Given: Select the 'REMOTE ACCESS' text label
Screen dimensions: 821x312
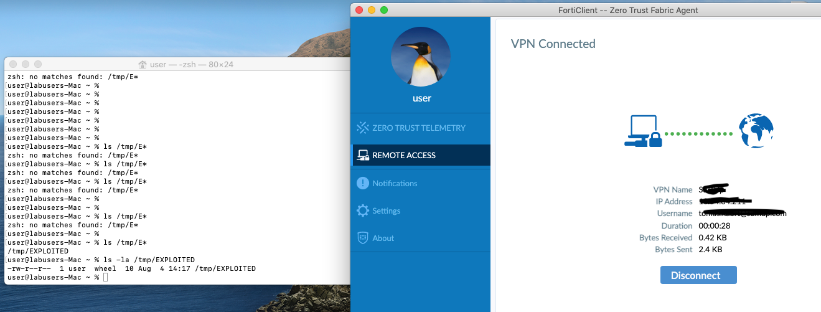Looking at the screenshot, I should [x=404, y=155].
